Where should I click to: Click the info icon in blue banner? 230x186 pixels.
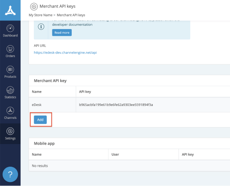[41, 27]
